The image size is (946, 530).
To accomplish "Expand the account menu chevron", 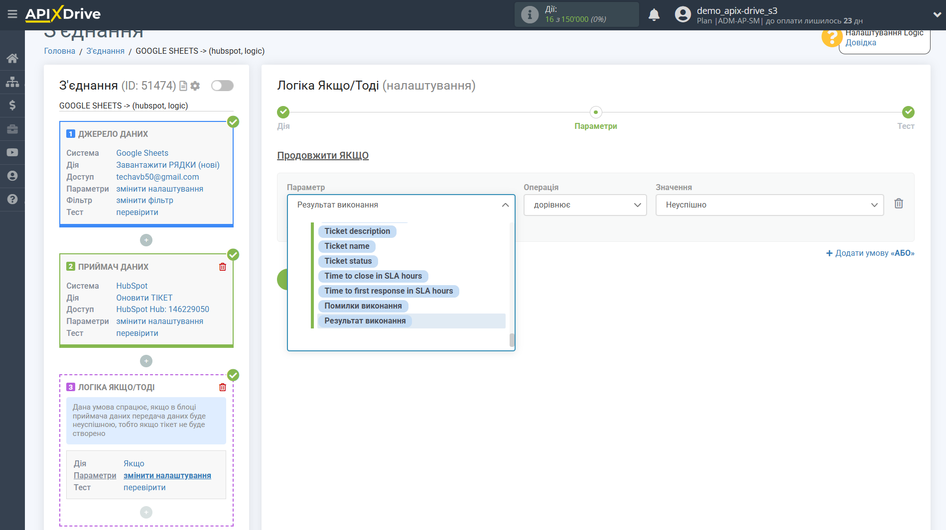I will (x=937, y=14).
